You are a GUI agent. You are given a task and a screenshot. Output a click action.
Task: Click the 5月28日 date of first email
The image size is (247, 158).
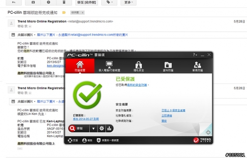coord(239,22)
